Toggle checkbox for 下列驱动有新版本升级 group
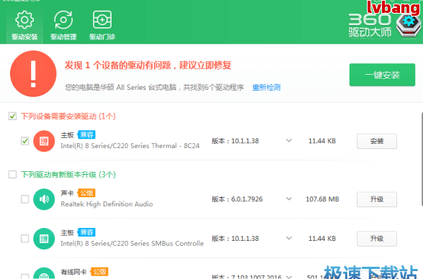This screenshot has width=423, height=279. pos(12,175)
